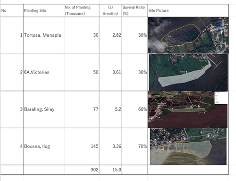236x181 pixels.
Task: Select the area cell showing 5.2
Action: [110, 109]
